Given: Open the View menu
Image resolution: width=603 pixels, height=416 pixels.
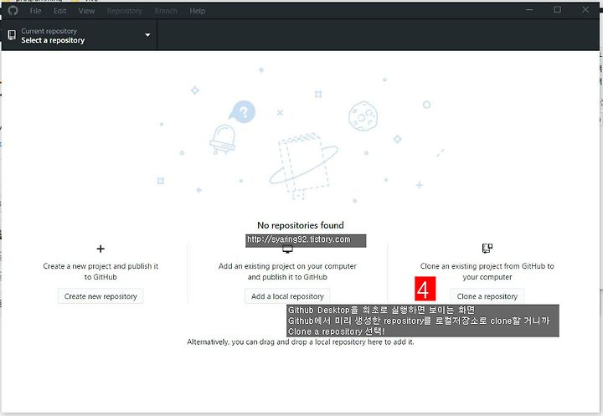Looking at the screenshot, I should tap(86, 11).
